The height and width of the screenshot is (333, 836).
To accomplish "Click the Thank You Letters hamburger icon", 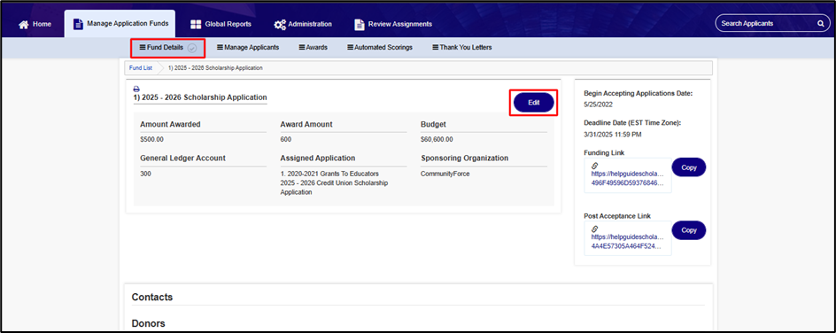I will (435, 48).
